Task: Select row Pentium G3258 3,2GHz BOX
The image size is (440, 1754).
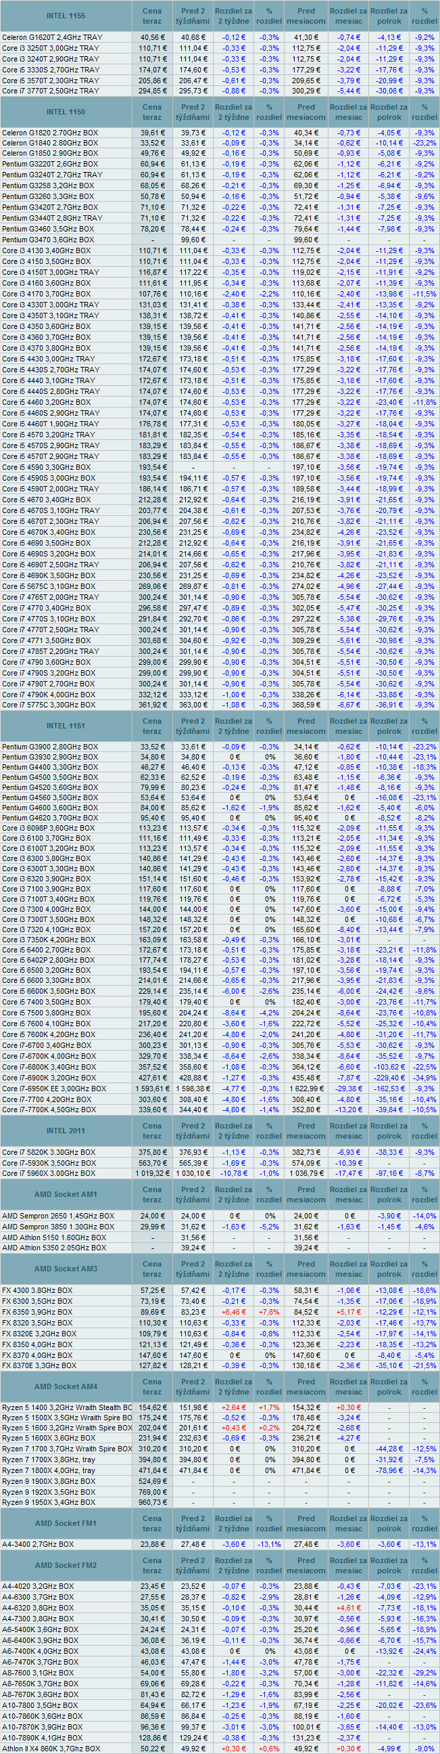Action: pos(220,185)
